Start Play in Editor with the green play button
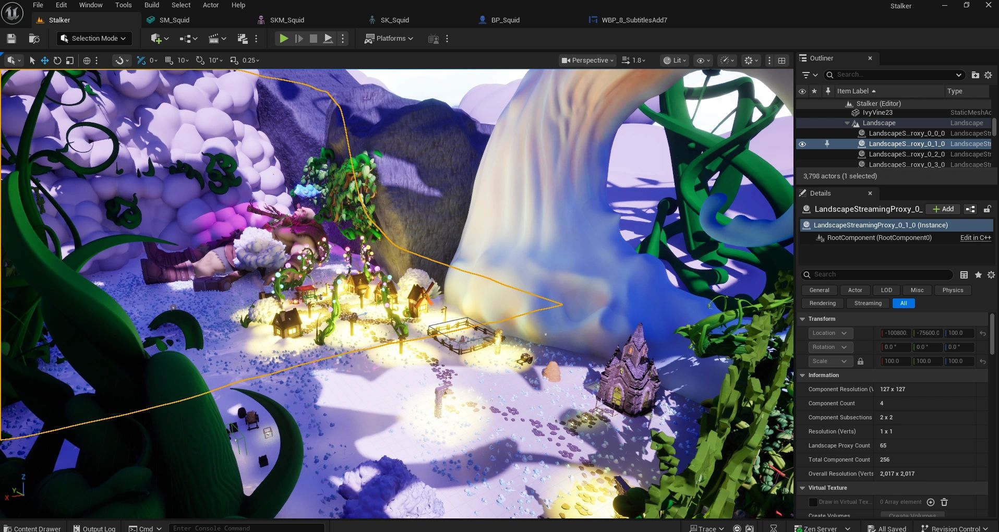999x532 pixels. tap(283, 39)
